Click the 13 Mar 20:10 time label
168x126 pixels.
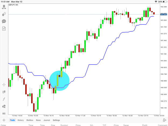(x=143, y=116)
